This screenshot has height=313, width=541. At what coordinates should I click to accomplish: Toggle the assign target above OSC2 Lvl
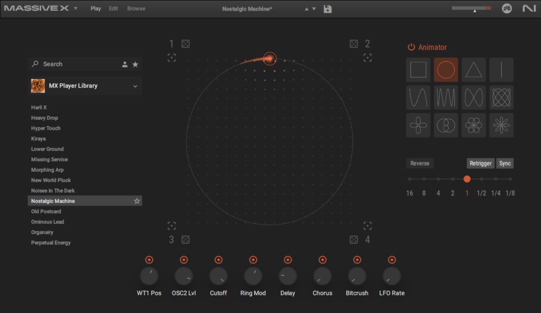click(x=184, y=260)
